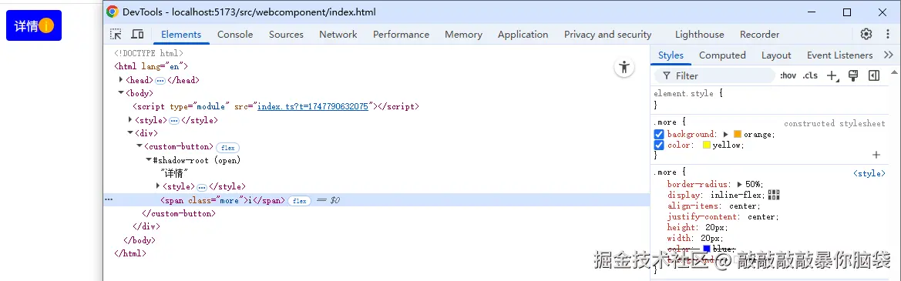Open the Event Listeners pane tab
This screenshot has width=901, height=281.
[x=839, y=55]
